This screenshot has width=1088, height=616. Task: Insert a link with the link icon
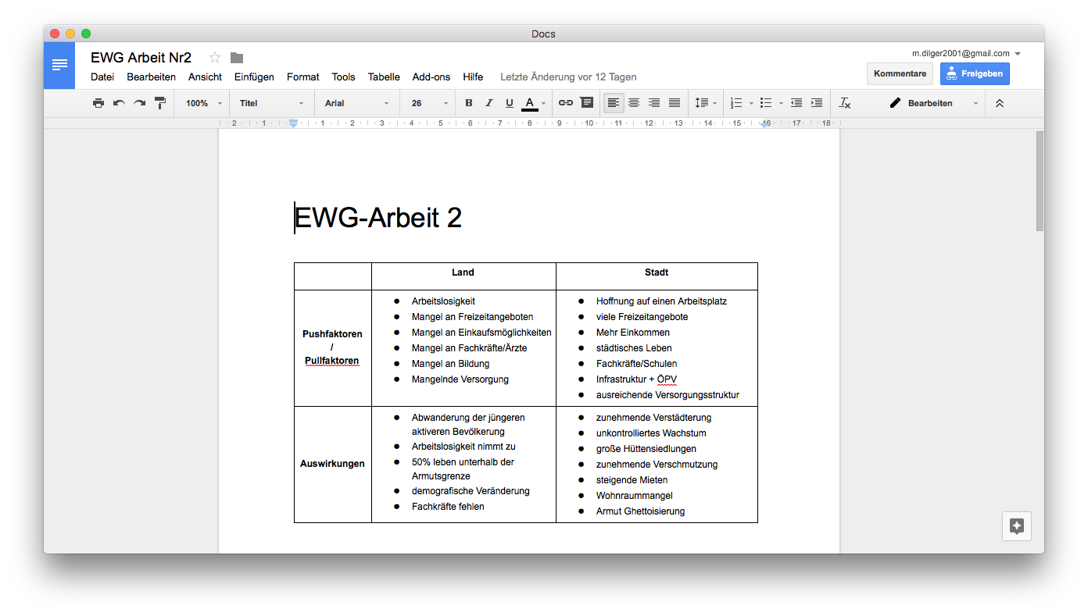[x=566, y=102]
